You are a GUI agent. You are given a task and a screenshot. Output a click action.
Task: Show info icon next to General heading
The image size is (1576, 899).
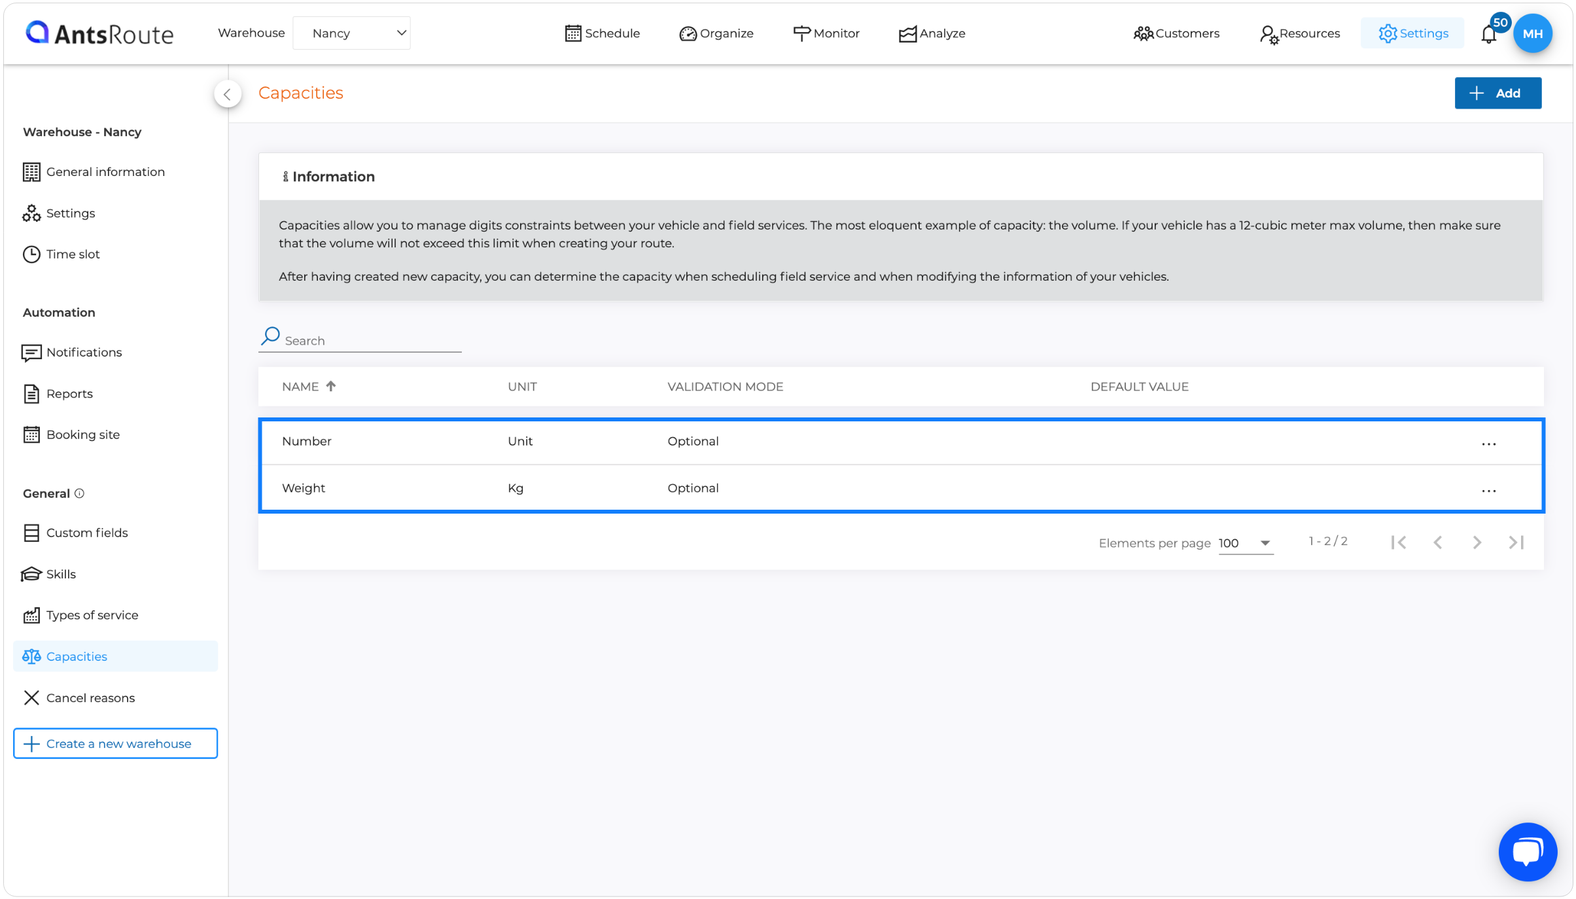[79, 493]
